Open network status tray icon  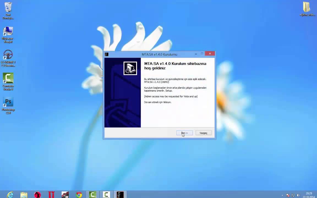[x=293, y=195]
